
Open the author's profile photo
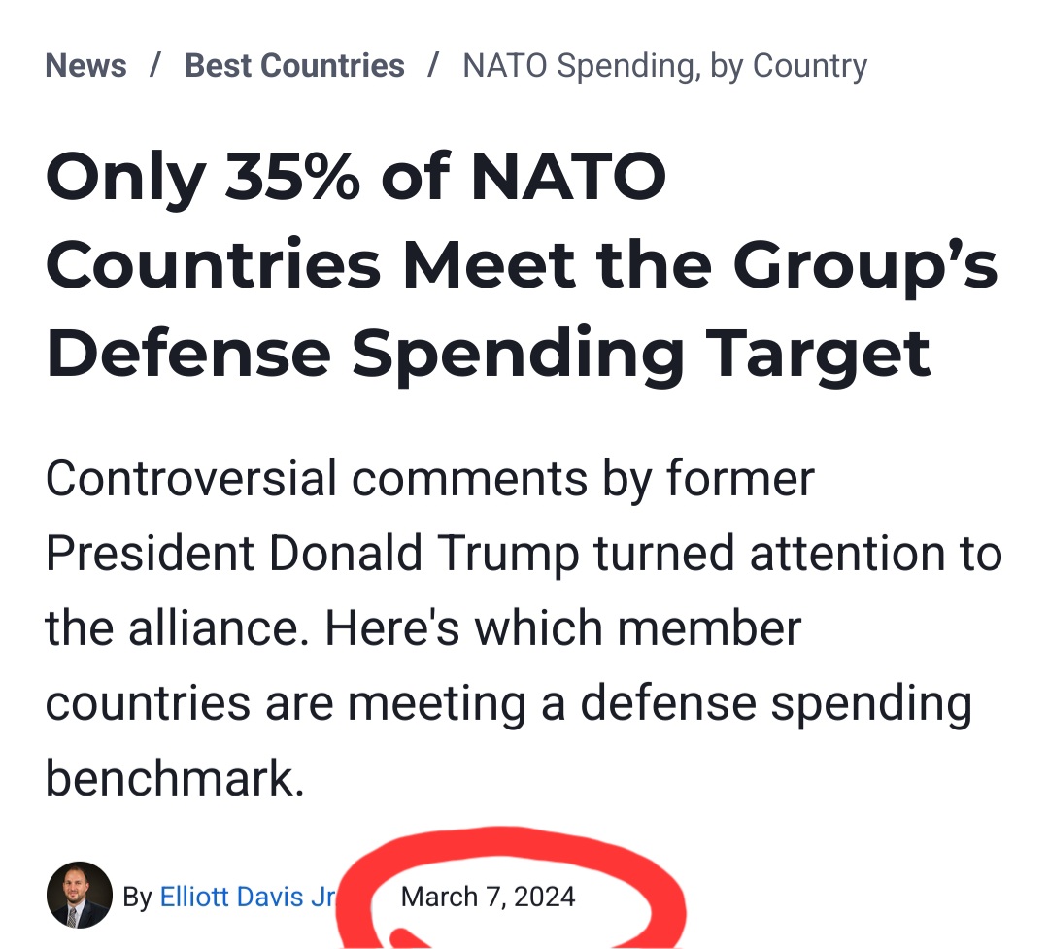pyautogui.click(x=80, y=895)
